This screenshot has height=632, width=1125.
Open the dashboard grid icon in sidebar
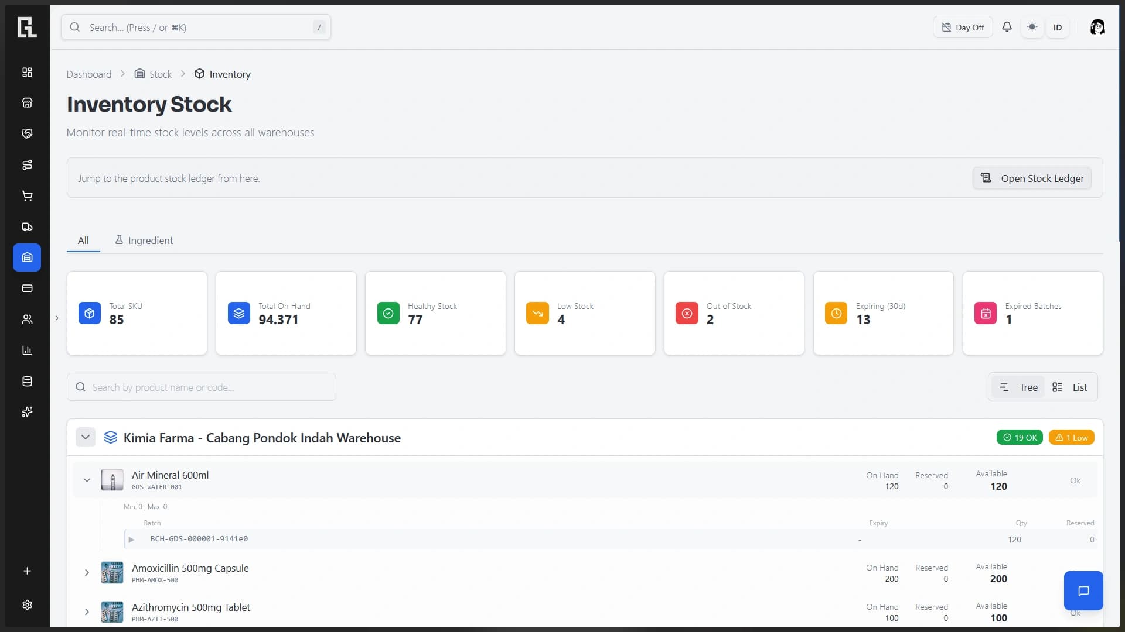(27, 72)
